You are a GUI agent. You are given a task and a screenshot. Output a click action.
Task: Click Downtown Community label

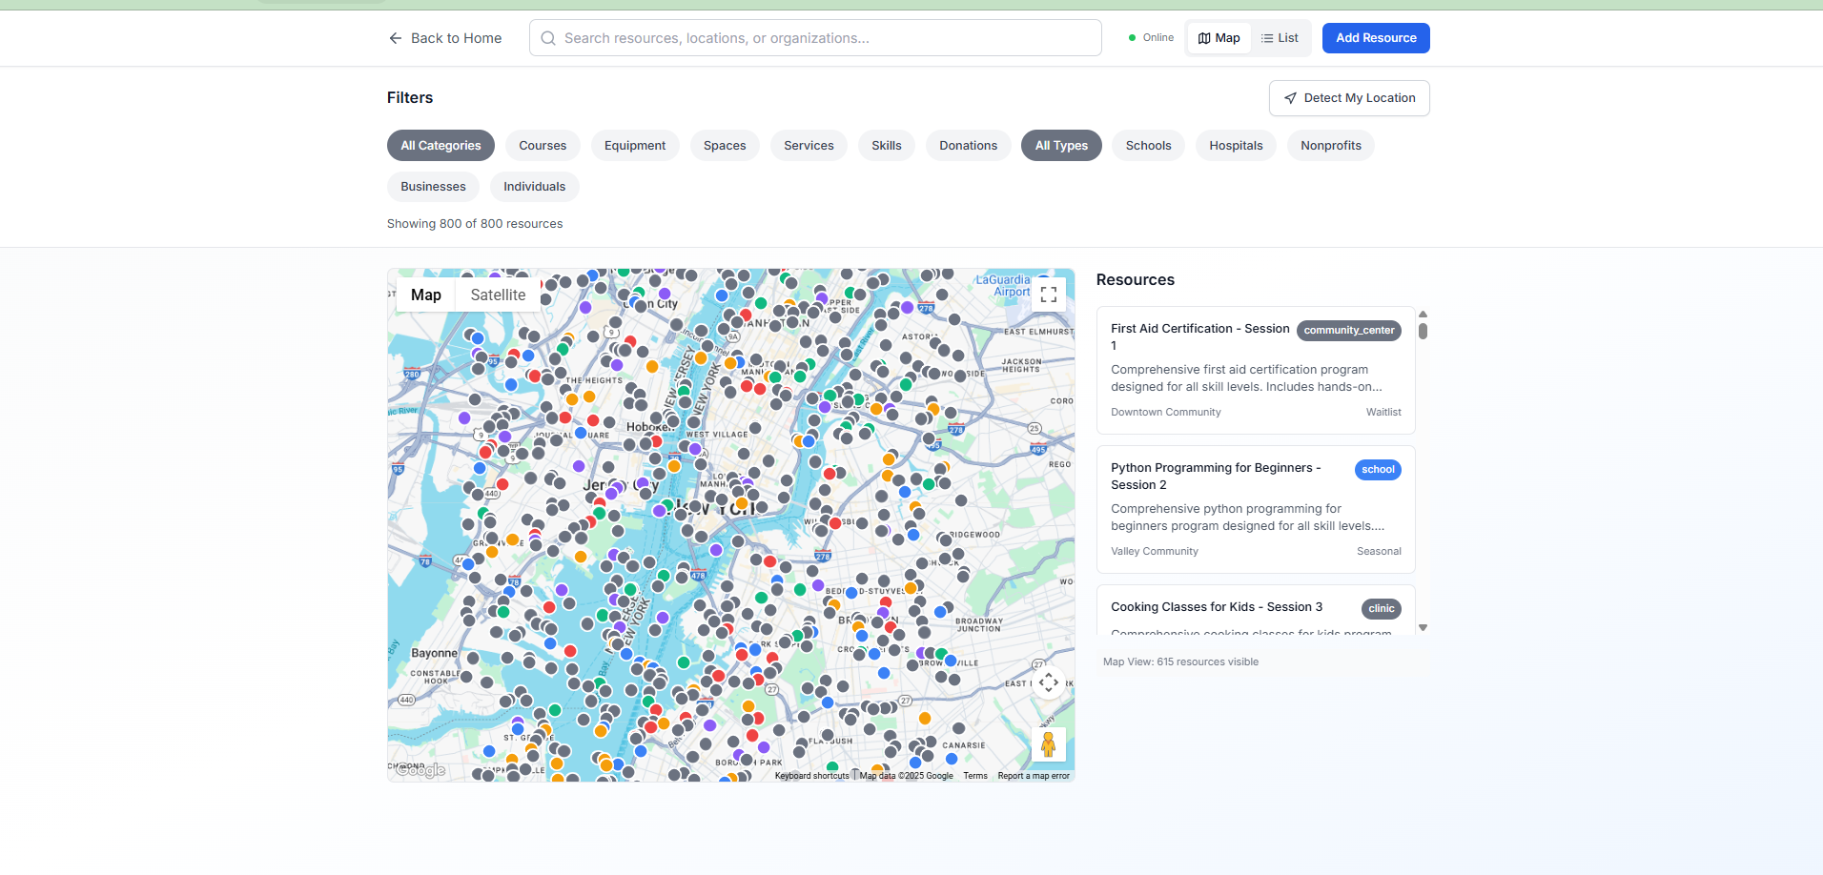[1165, 413]
